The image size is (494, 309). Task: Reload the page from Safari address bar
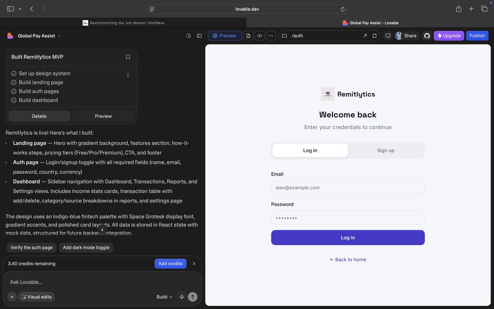(343, 9)
